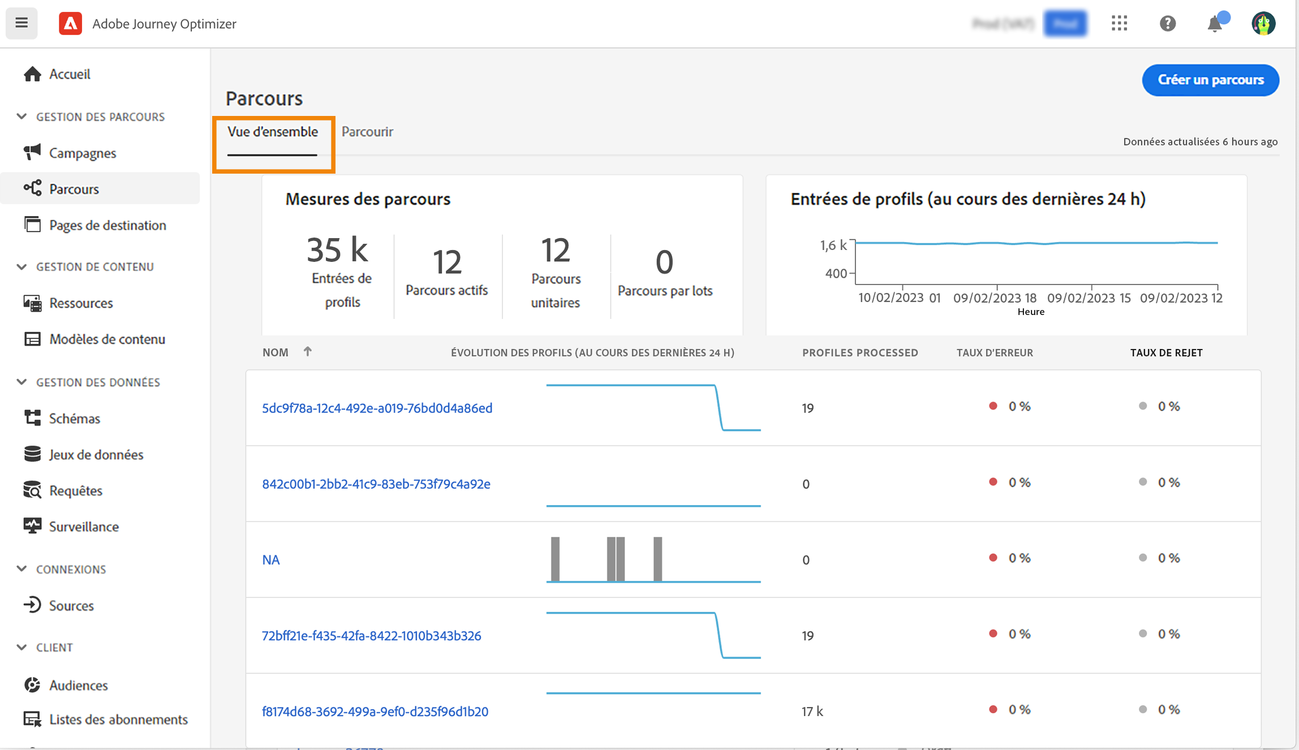Image resolution: width=1299 pixels, height=750 pixels.
Task: Collapse the Gestion des données section
Action: (21, 382)
